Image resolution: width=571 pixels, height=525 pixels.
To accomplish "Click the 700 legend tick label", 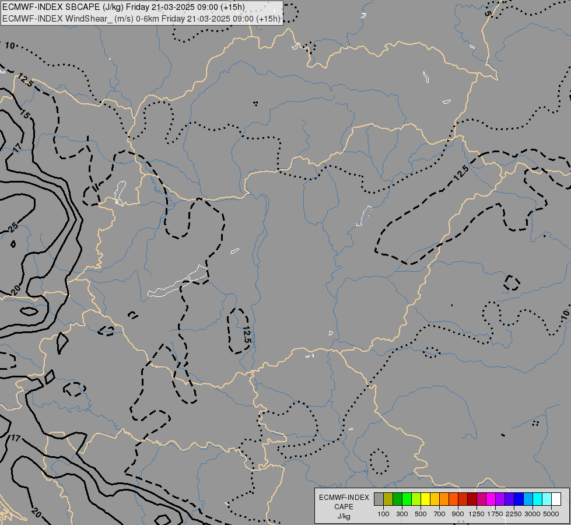I will tap(440, 514).
